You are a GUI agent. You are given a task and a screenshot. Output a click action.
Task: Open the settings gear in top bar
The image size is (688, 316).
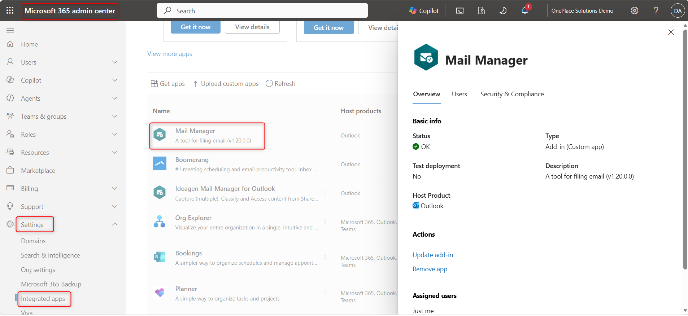click(635, 11)
